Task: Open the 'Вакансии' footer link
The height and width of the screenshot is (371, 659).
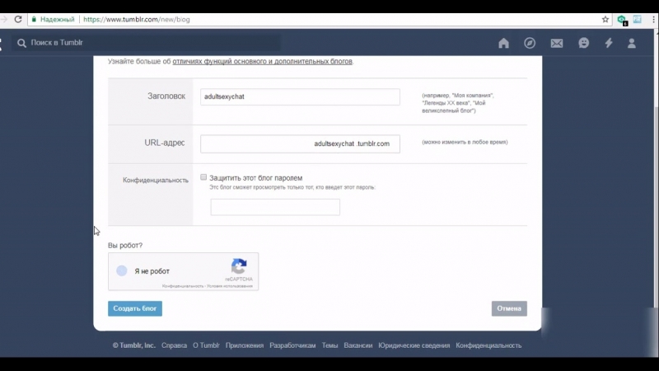Action: 358,345
